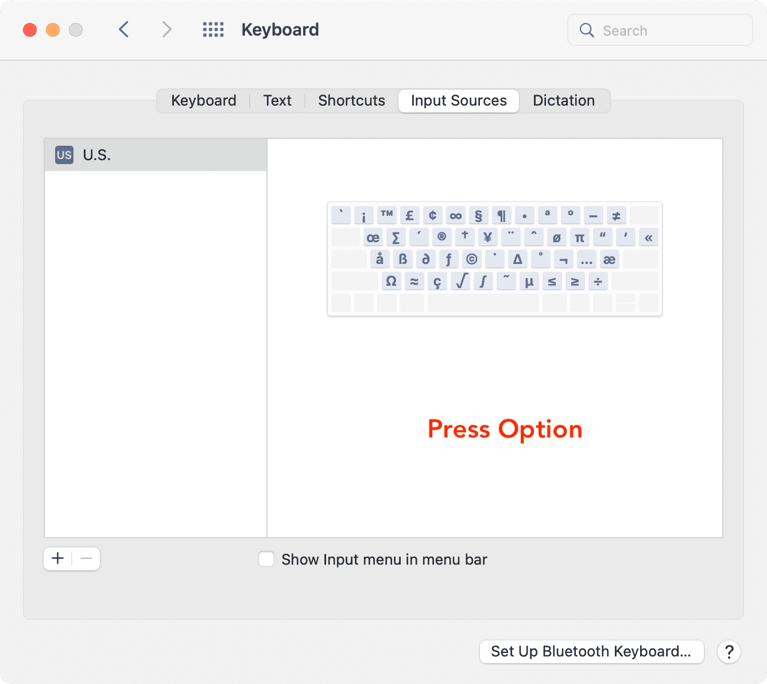Click the US flag icon in list
Viewport: 767px width, 684px height.
64,155
